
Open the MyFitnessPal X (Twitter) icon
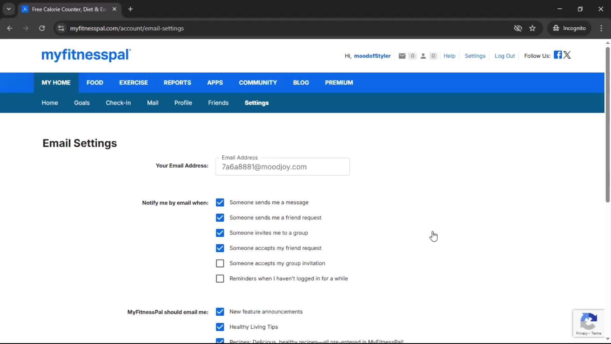coord(567,55)
